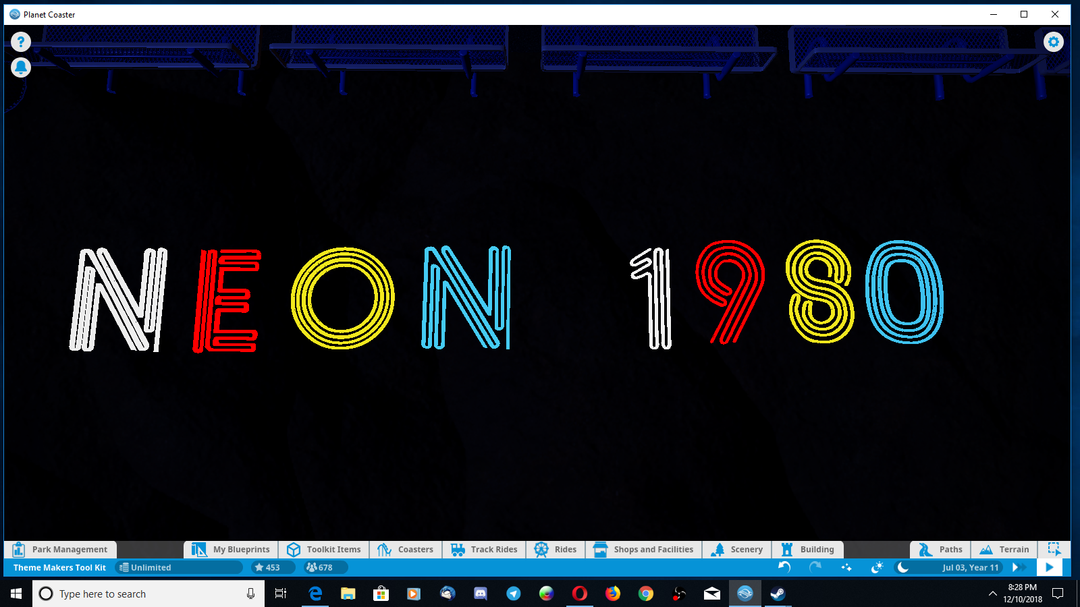
Task: Click the Track Rides train icon
Action: point(458,550)
